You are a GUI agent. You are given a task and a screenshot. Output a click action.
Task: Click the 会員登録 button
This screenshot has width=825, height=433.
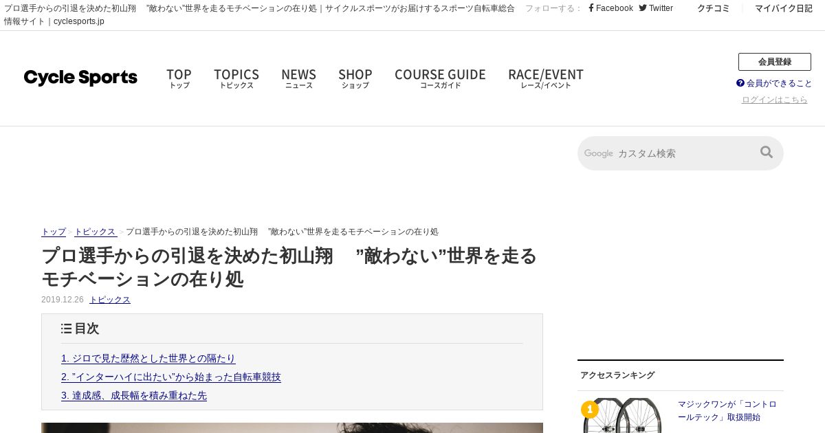coord(775,62)
